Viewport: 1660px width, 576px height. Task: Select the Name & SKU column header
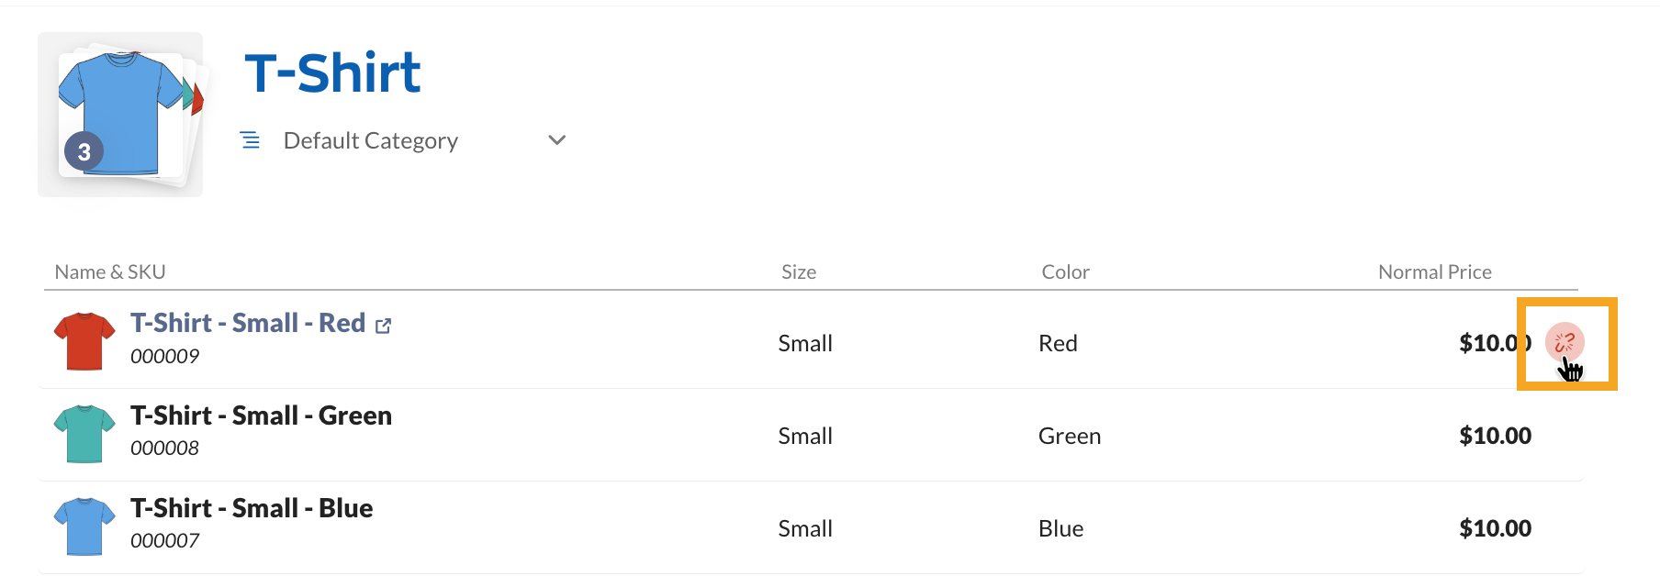(110, 271)
